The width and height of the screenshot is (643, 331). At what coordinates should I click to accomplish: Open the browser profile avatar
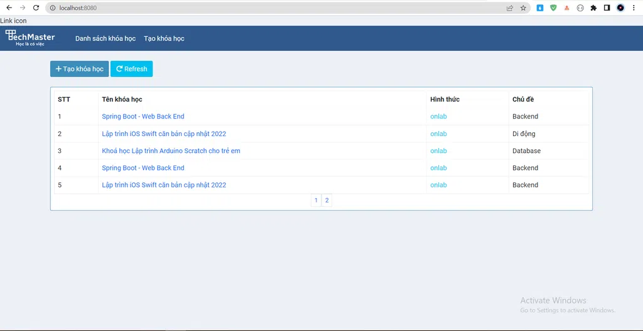pyautogui.click(x=620, y=8)
